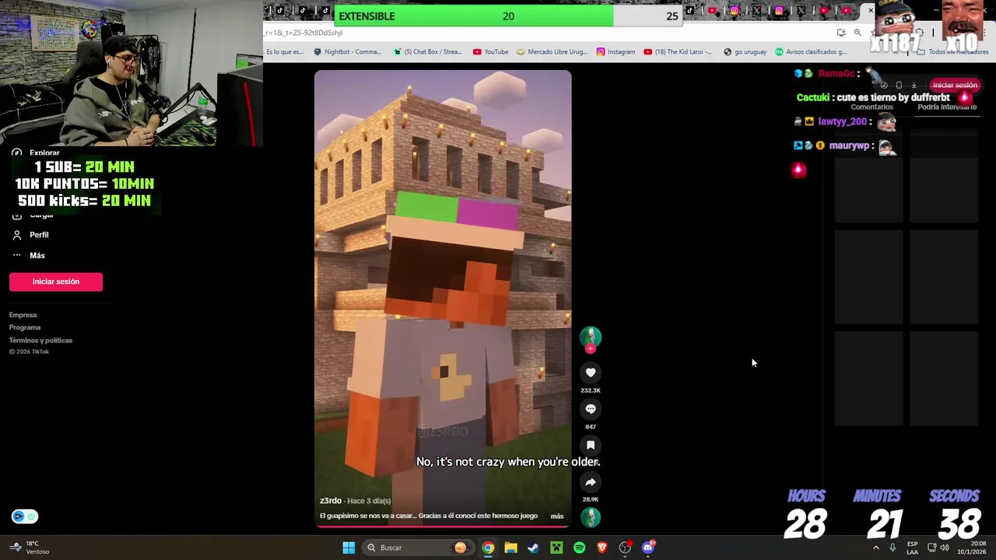996x560 pixels.
Task: Open the Chat Box / Streamlabs bookmark
Action: (x=427, y=52)
